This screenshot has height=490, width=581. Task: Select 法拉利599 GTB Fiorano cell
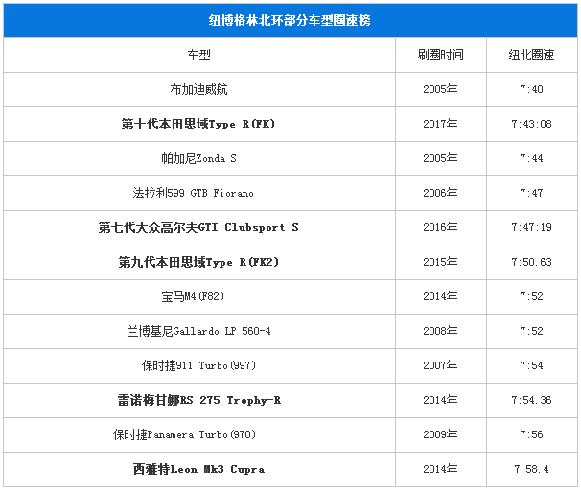coord(198,193)
